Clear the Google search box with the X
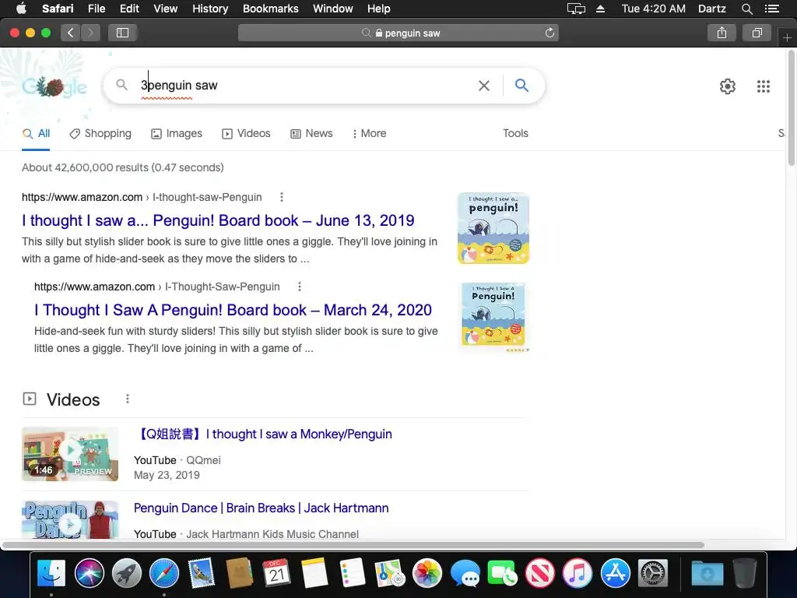The image size is (797, 598). (x=484, y=86)
